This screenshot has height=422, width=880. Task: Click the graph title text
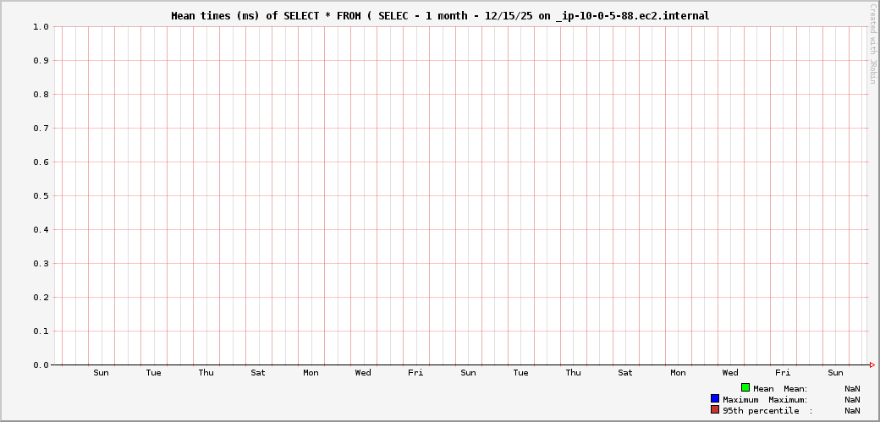(x=440, y=16)
